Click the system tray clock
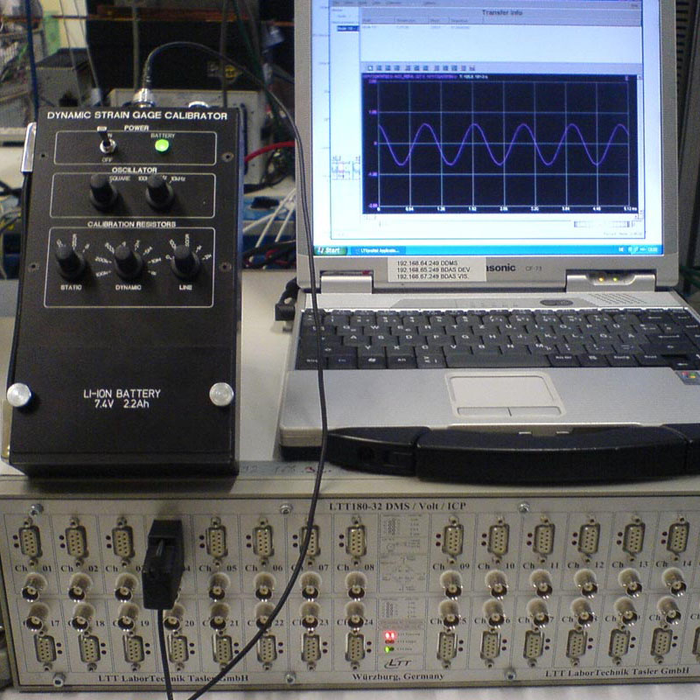Viewport: 700px width, 700px height. click(x=652, y=249)
